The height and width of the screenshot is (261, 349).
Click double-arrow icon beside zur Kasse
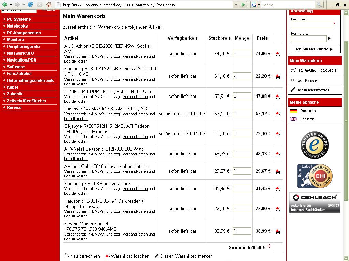[293, 80]
